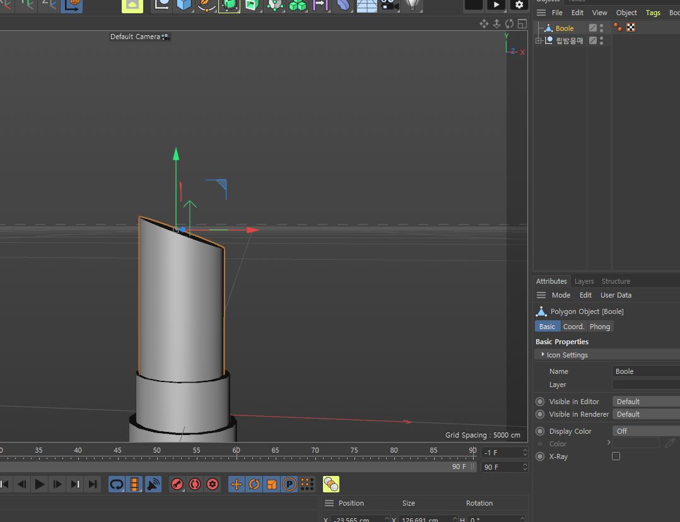Screen dimensions: 680x522
Task: Toggle the loop playback button
Action: pos(117,484)
